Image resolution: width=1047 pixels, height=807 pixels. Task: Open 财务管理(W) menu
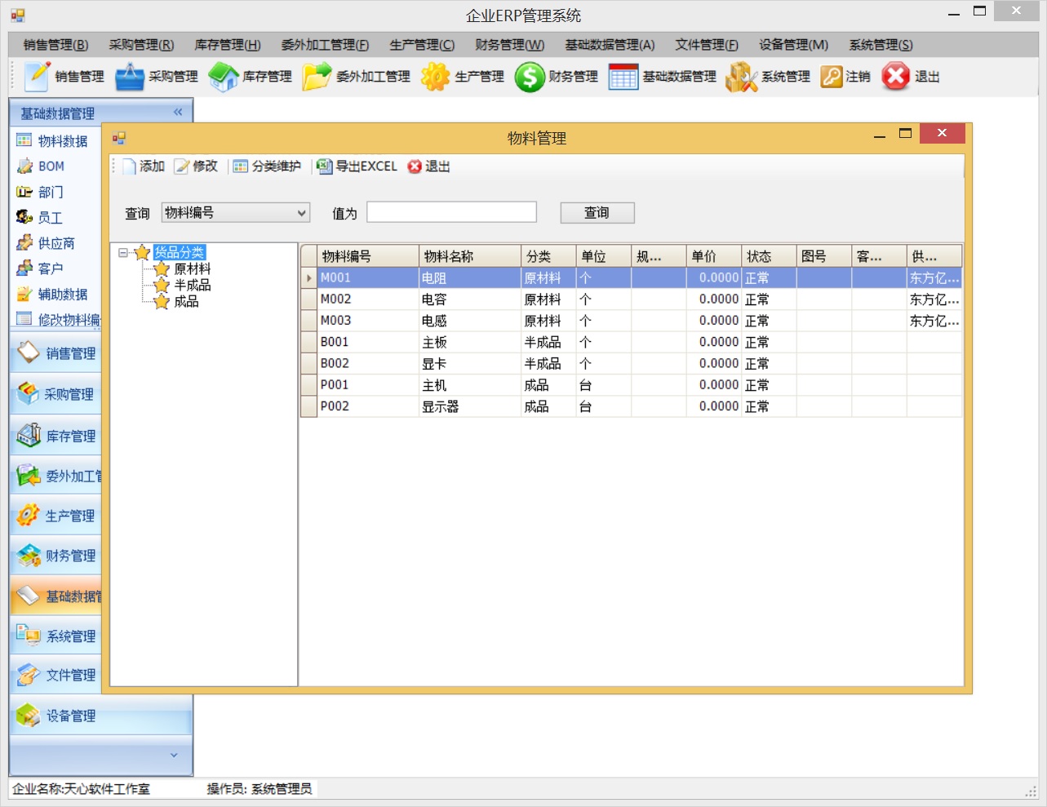coord(510,45)
